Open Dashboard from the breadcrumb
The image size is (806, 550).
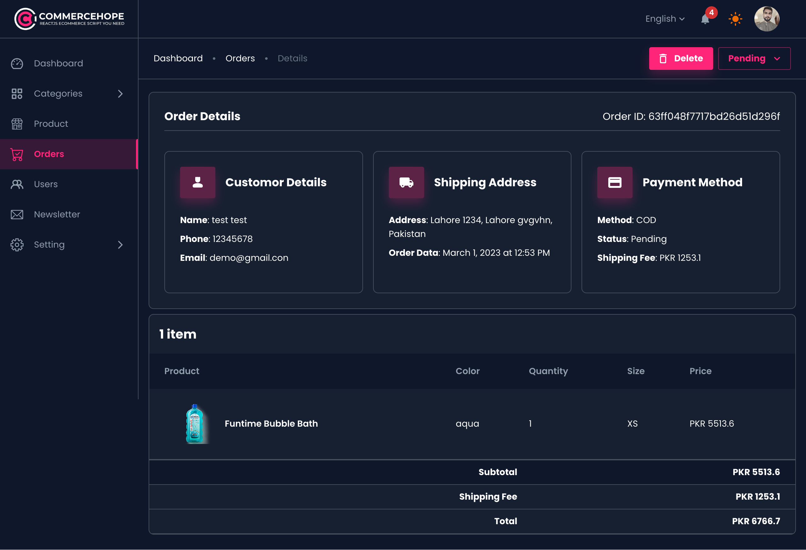tap(178, 58)
